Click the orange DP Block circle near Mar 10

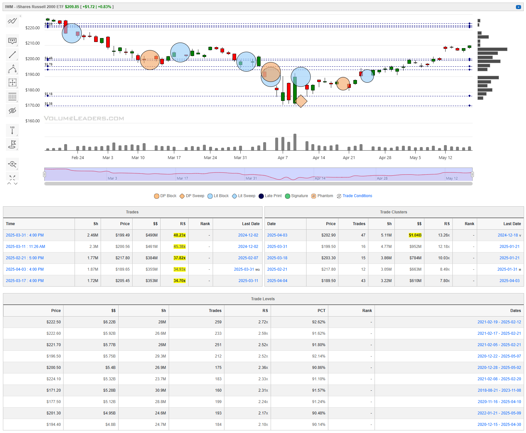150,60
